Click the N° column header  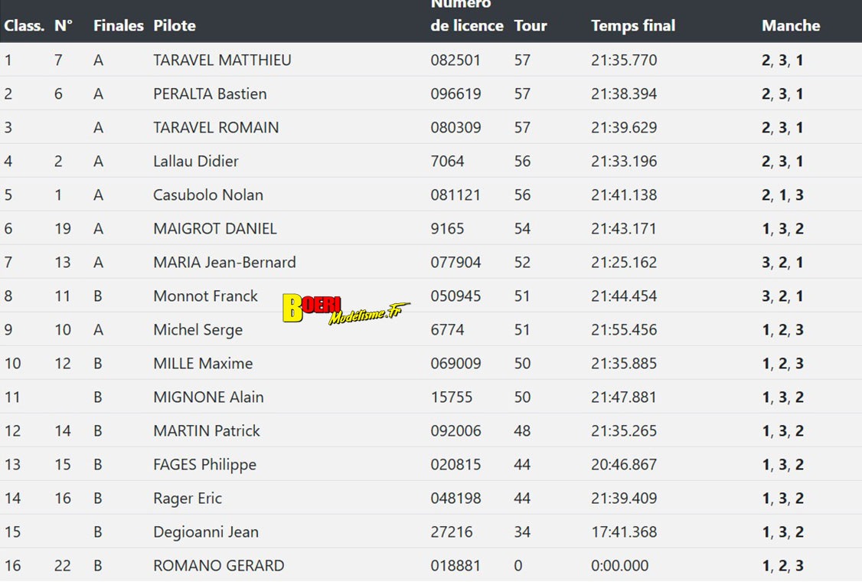64,25
